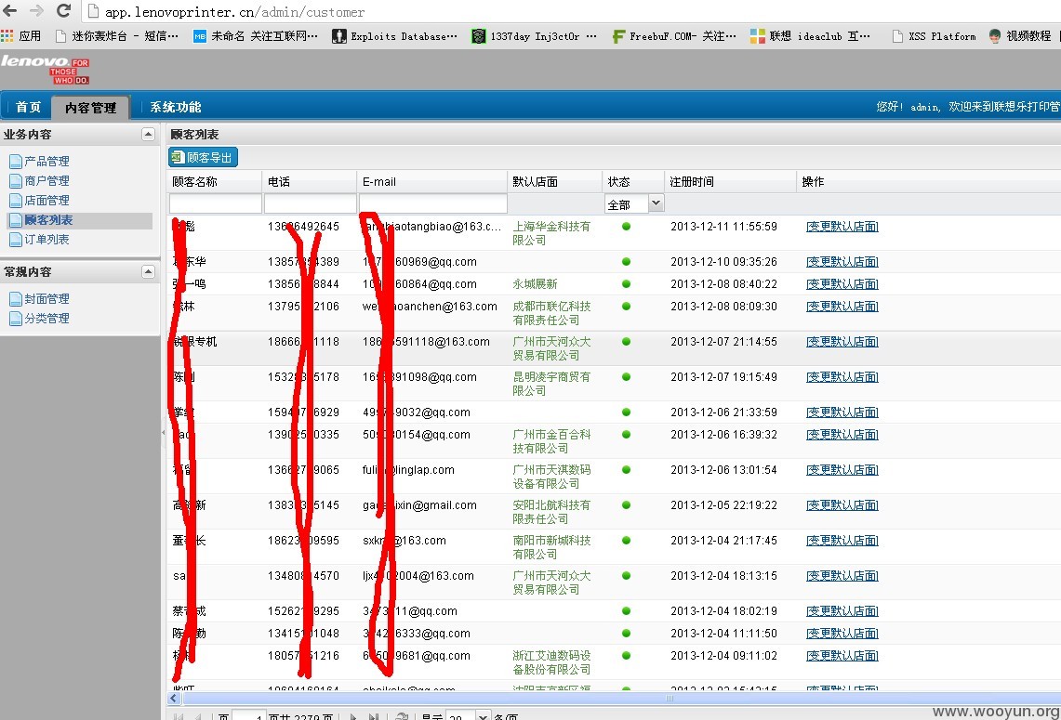Open the 应用 apps bookmark icon
The width and height of the screenshot is (1061, 720).
tap(21, 36)
